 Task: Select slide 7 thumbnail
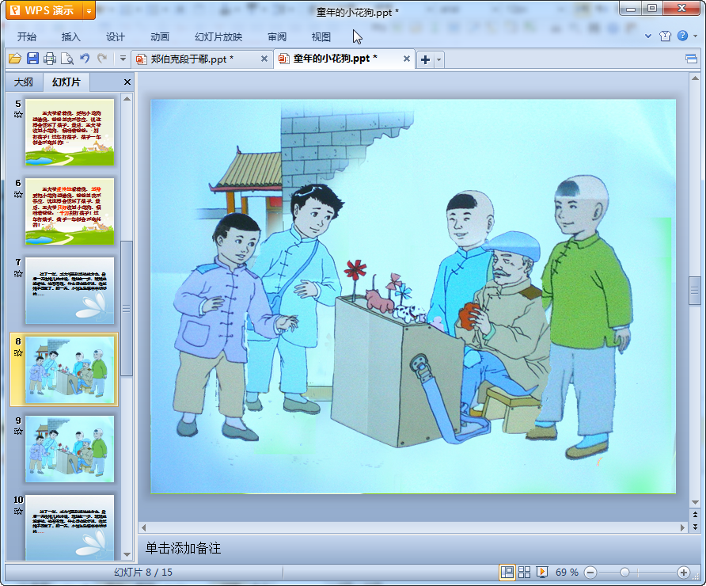pyautogui.click(x=70, y=291)
